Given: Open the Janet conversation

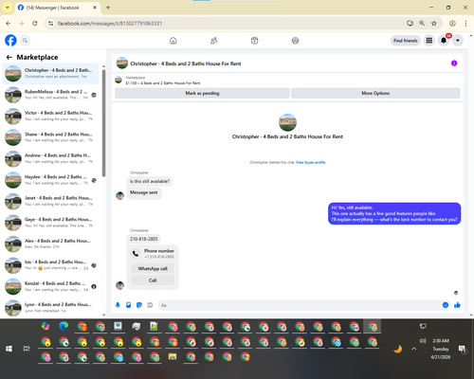Looking at the screenshot, I should (x=50, y=201).
